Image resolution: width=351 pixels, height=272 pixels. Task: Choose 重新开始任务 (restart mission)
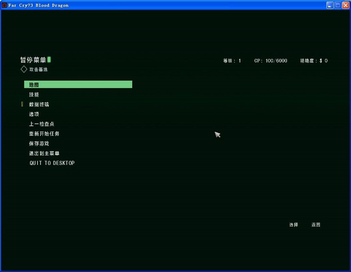[x=44, y=134]
